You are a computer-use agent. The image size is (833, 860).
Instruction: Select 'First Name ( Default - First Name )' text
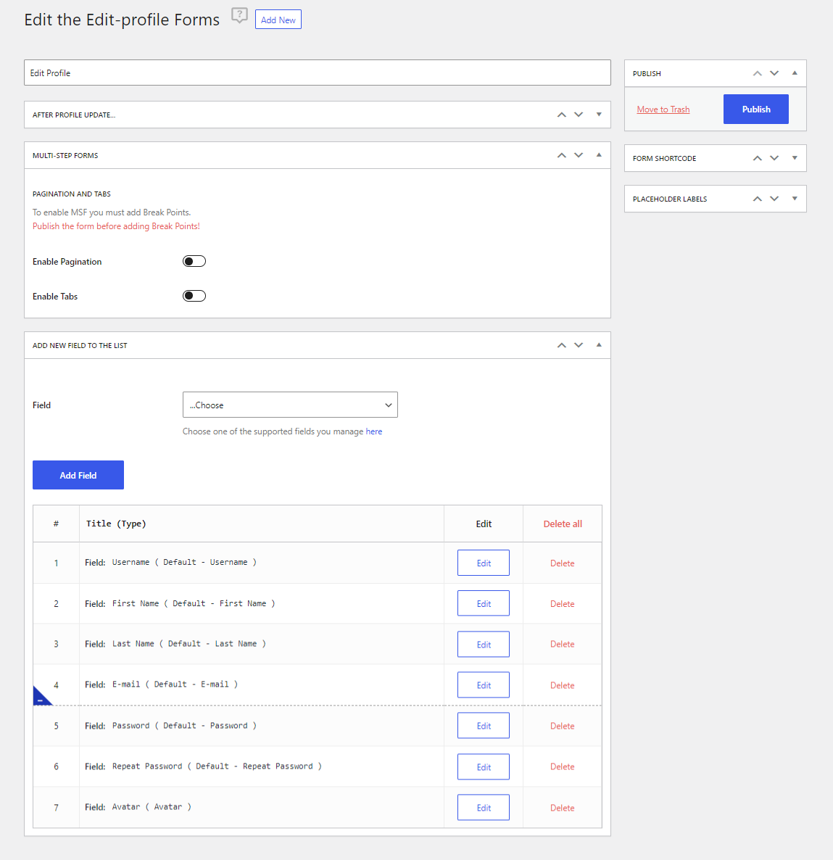pos(194,603)
